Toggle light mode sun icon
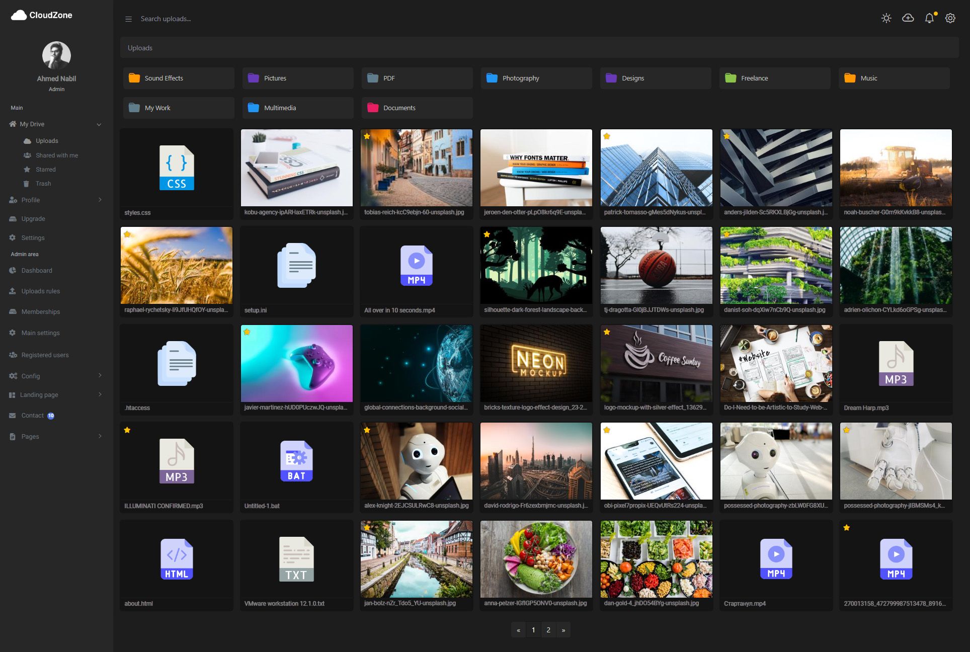This screenshot has width=970, height=652. pos(886,19)
